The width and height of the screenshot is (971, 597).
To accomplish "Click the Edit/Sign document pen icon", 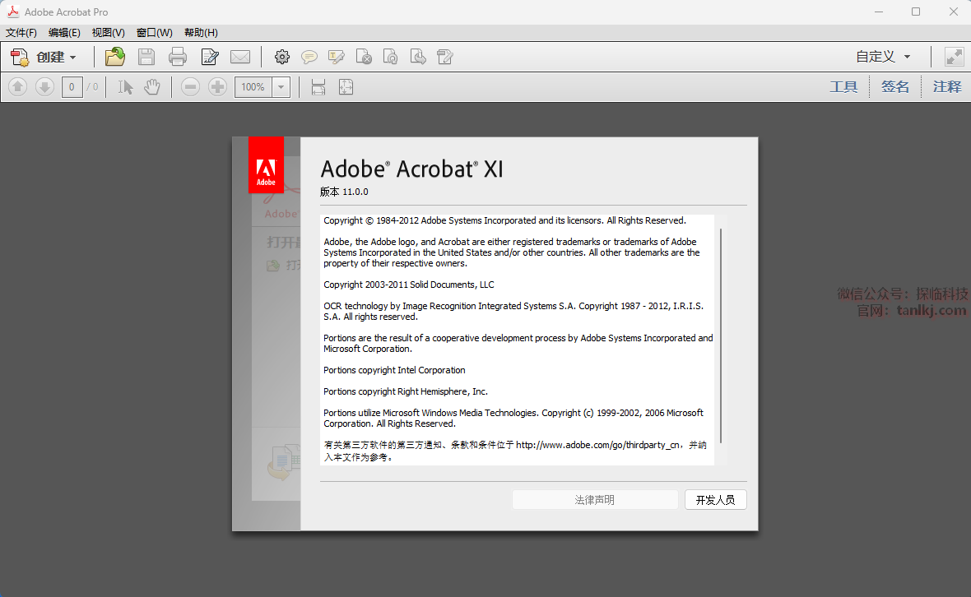I will (x=210, y=57).
